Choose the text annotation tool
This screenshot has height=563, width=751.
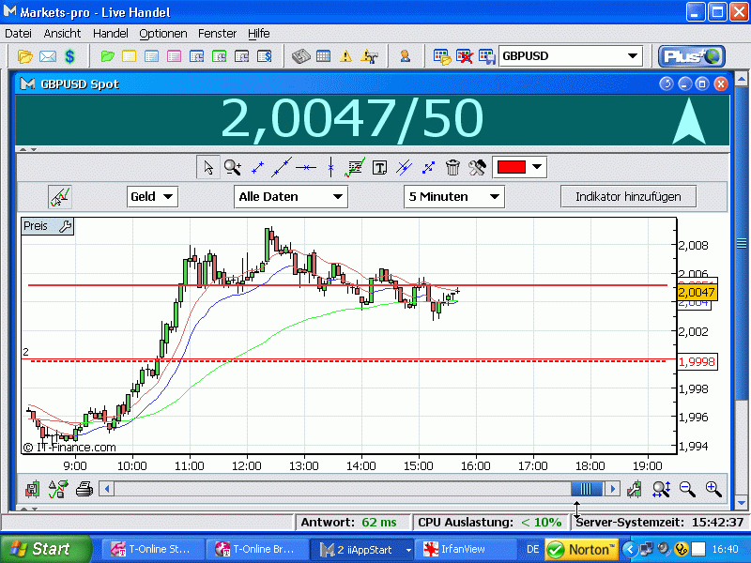(379, 168)
